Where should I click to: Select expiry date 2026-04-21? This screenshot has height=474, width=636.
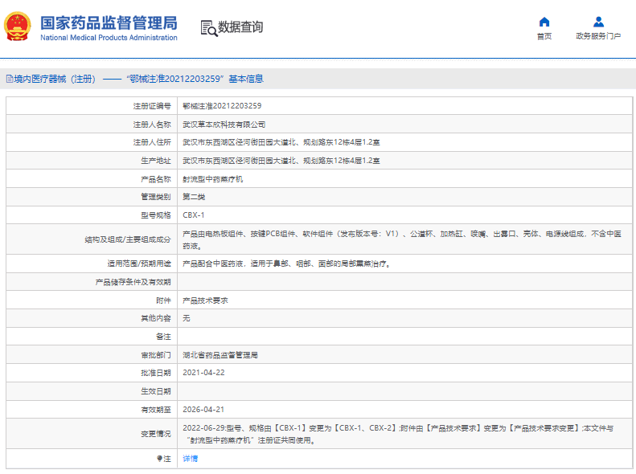203,410
